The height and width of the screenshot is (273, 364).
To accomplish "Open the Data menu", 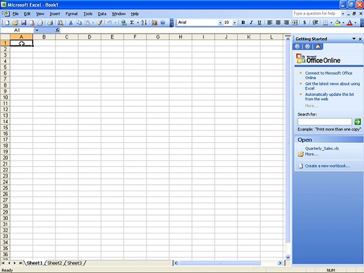I will tap(102, 14).
